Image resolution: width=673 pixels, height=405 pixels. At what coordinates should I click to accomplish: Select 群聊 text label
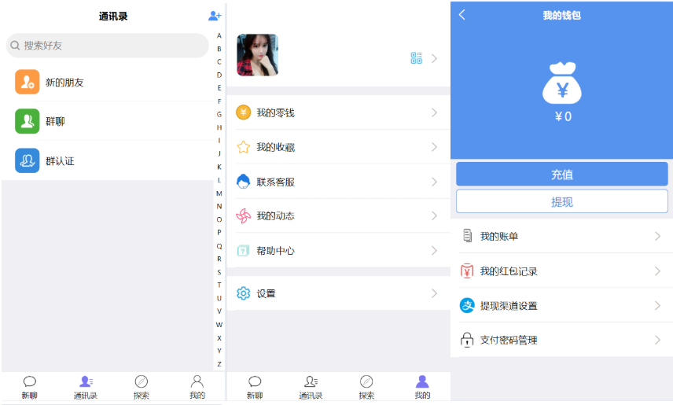point(55,122)
